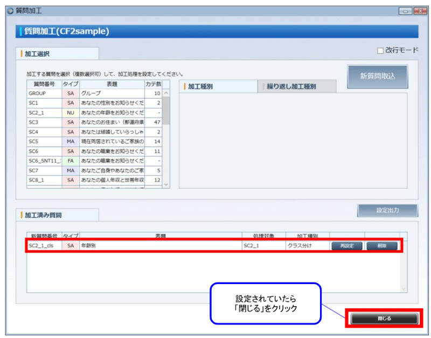The image size is (431, 338).
Task: Click the 新質問取込 button
Action: point(377,77)
